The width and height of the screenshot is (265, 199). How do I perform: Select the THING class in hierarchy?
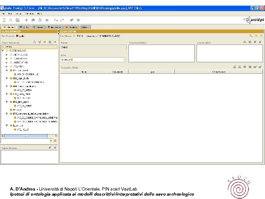[29, 47]
